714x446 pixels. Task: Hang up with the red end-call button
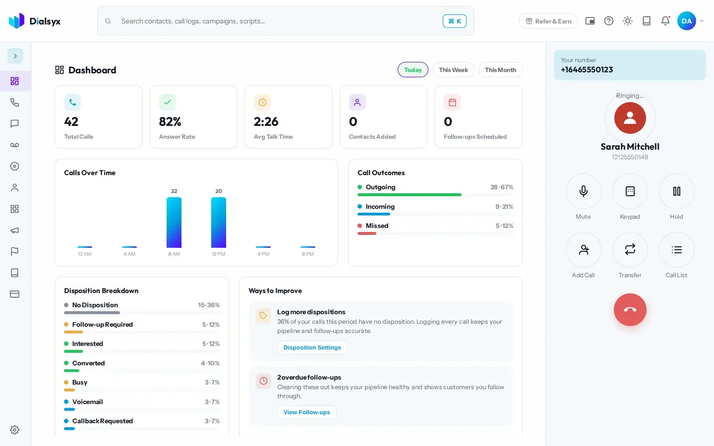630,310
